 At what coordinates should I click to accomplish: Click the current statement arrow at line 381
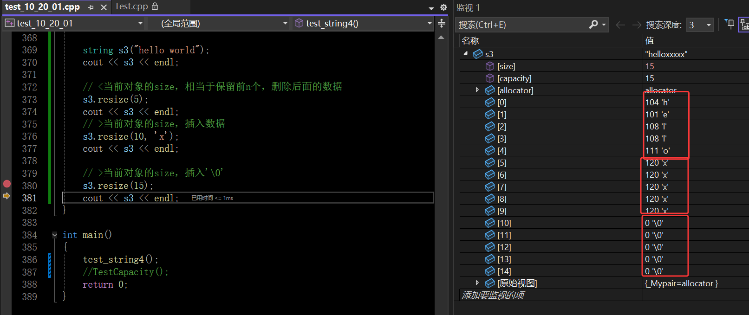tap(7, 196)
